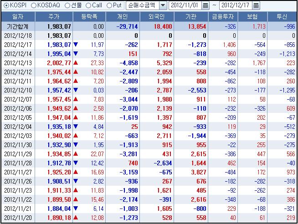Viewport: 298px width, 224px height.
Task: Click the price value 1,995.04
Action: [59, 54]
